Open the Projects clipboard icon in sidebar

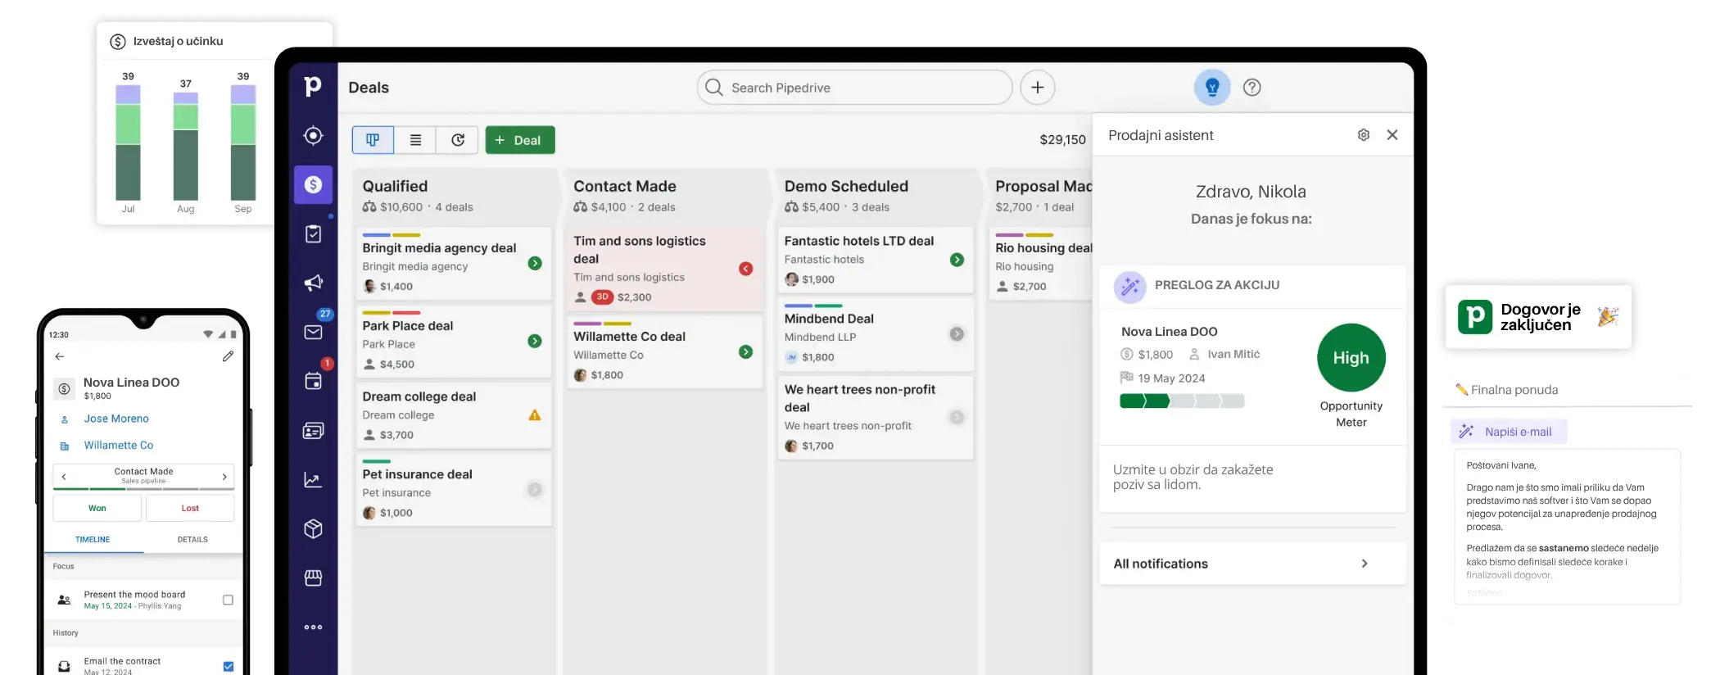point(313,234)
